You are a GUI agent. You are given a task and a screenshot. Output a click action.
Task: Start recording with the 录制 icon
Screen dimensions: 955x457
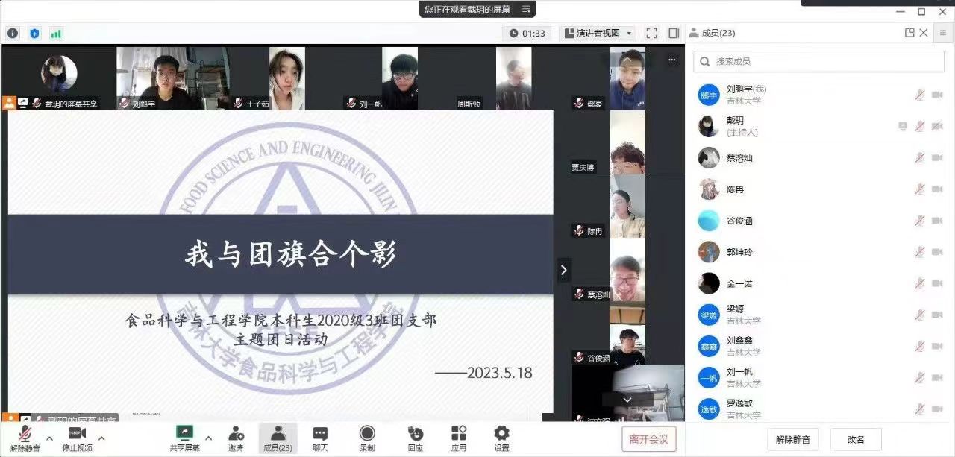367,434
